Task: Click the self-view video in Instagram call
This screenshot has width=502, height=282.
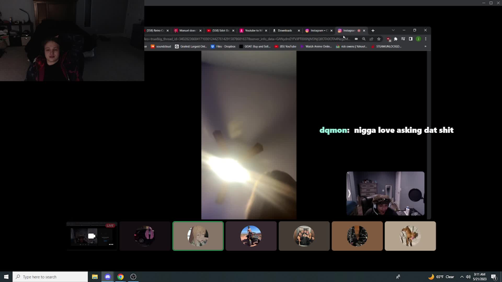Action: click(385, 193)
